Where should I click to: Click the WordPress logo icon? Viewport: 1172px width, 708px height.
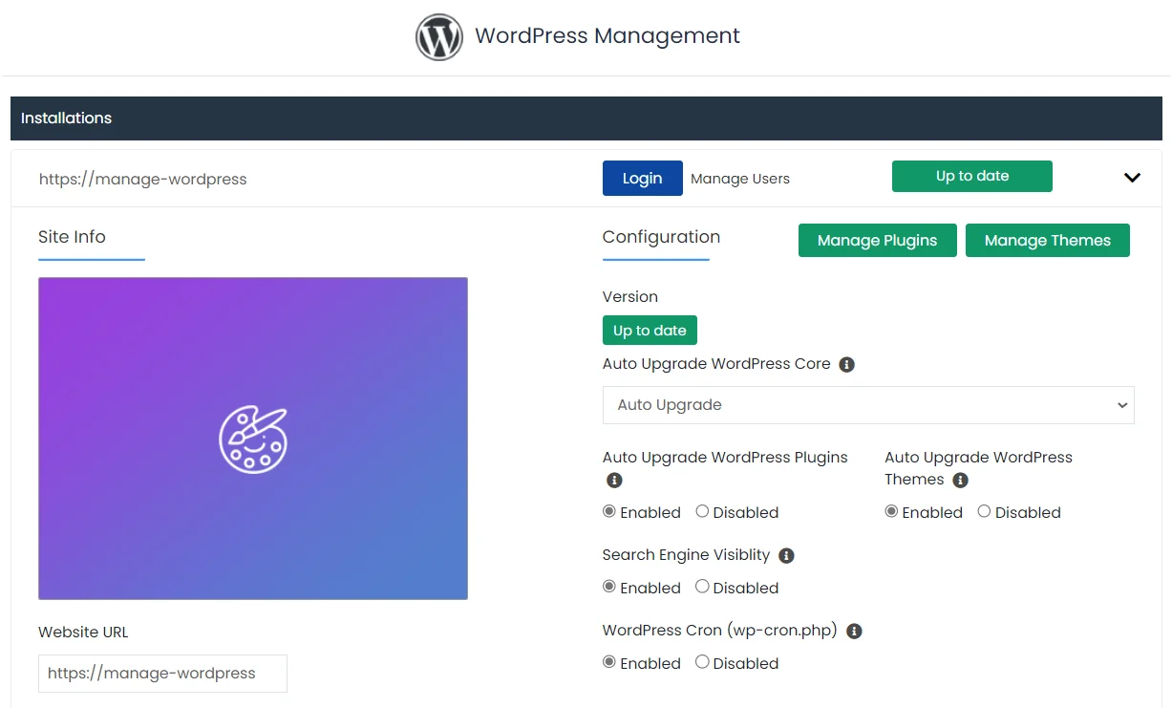438,37
